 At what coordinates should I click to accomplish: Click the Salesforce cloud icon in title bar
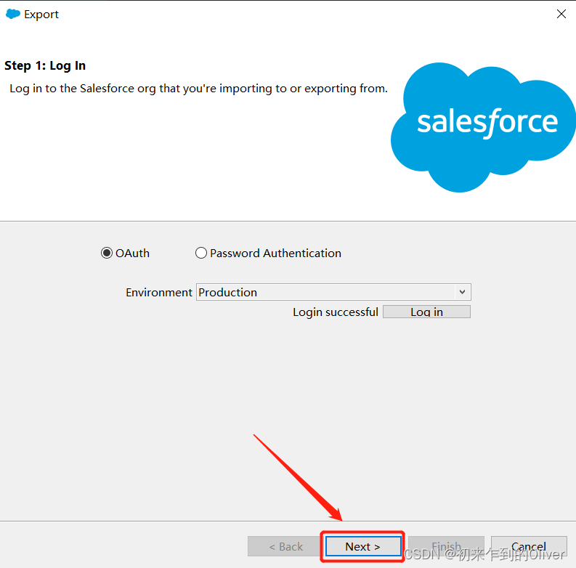[13, 14]
